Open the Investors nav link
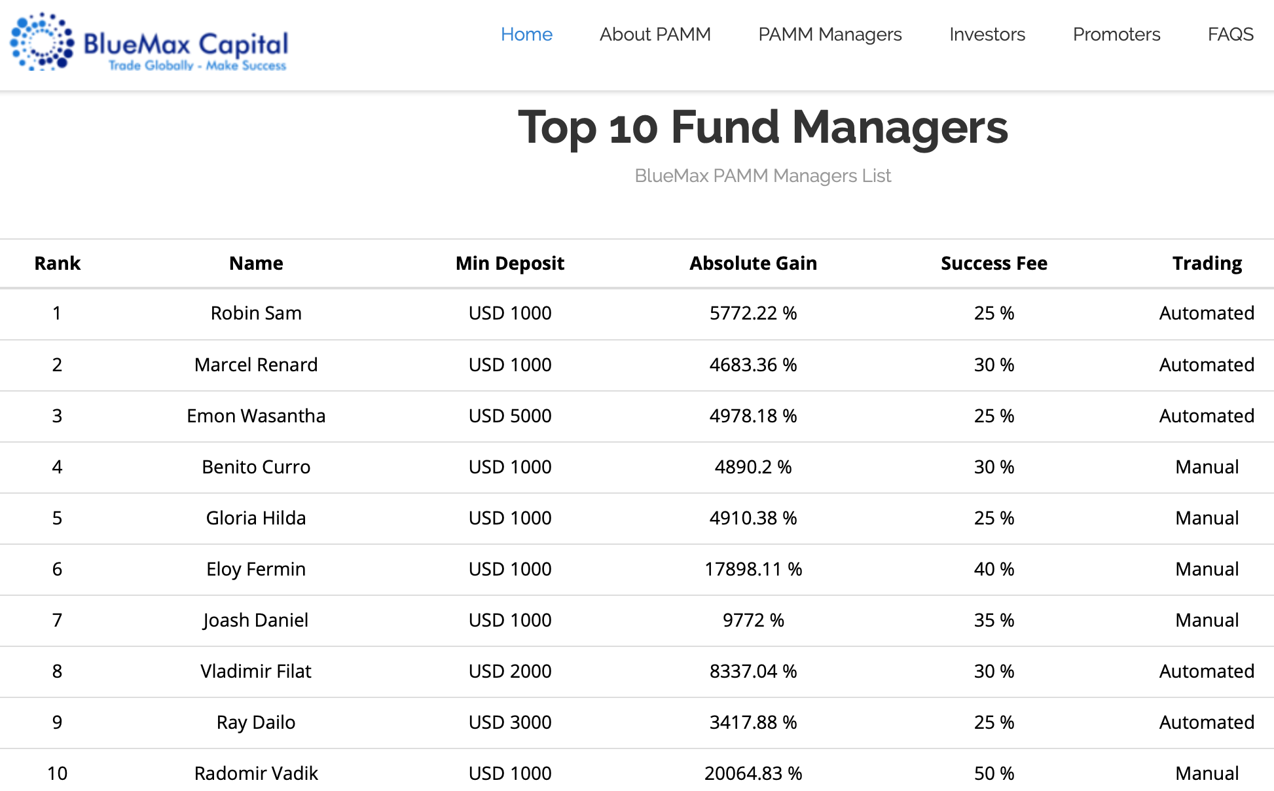 coord(987,34)
